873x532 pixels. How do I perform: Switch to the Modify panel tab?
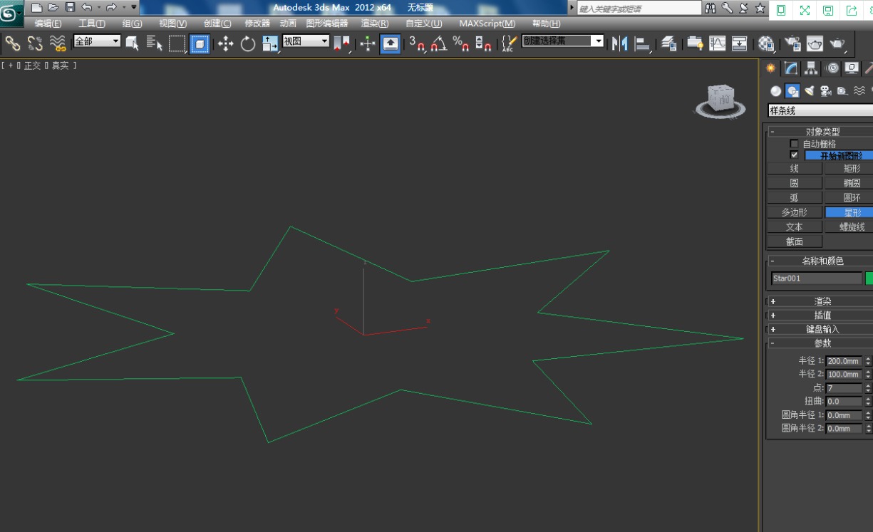(791, 68)
